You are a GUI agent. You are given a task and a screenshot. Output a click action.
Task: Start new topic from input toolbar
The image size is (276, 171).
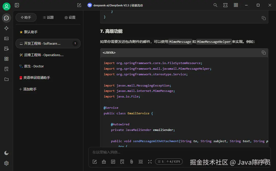pyautogui.click(x=95, y=162)
